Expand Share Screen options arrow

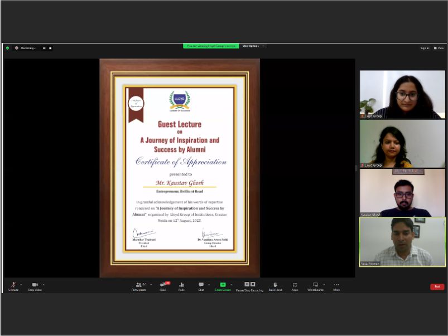coord(232,285)
